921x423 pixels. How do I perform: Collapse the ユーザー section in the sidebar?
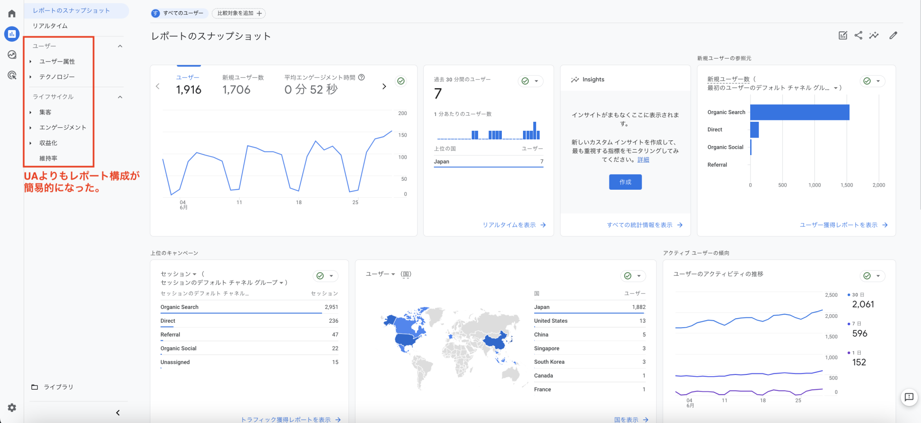click(x=120, y=46)
